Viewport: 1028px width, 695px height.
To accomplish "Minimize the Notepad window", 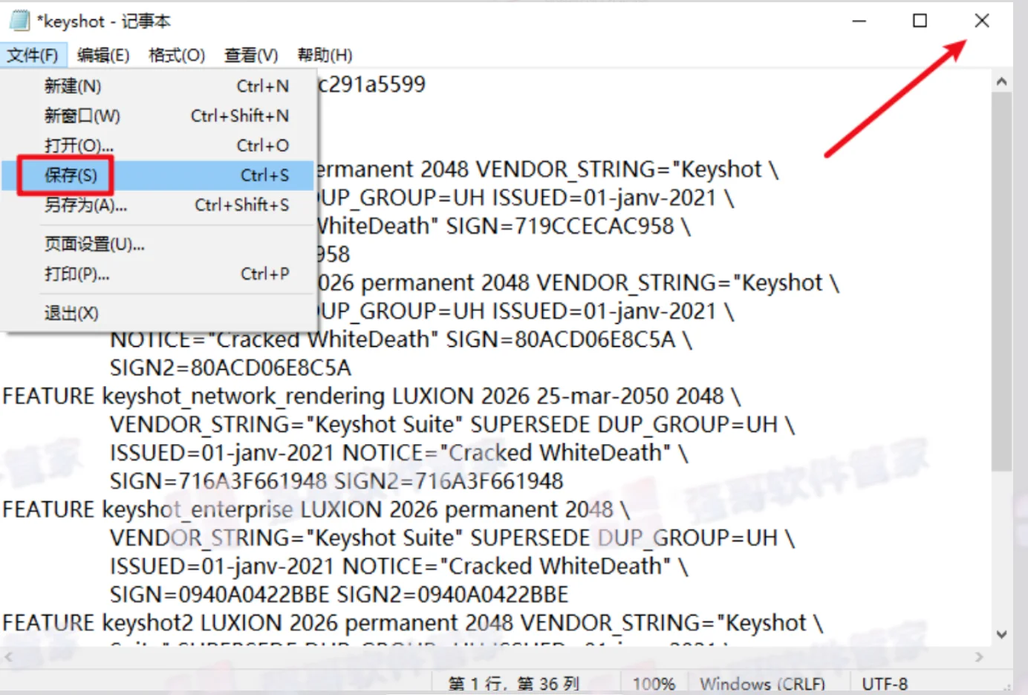I will (x=859, y=21).
